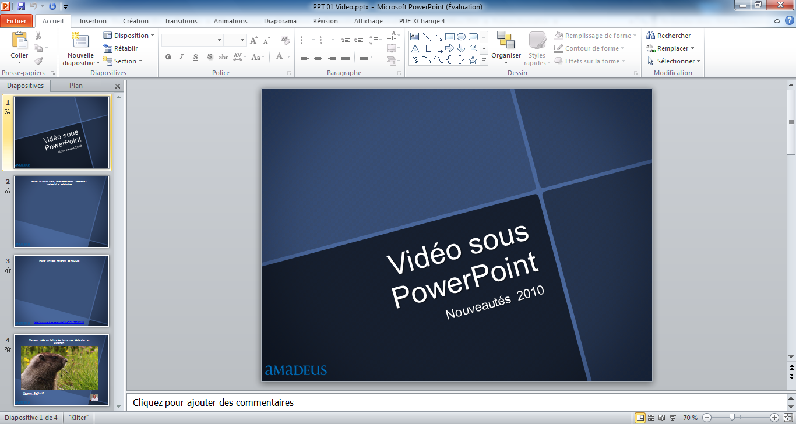Select slide 4 thumbnail with marmot photo

coord(61,370)
